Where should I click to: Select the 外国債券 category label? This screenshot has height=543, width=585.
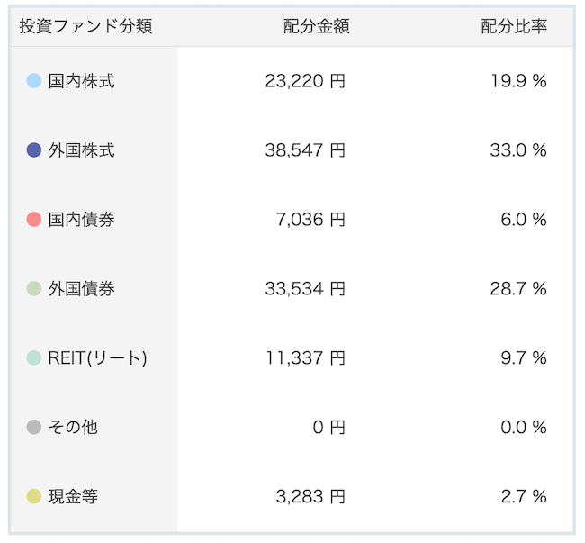pos(81,288)
